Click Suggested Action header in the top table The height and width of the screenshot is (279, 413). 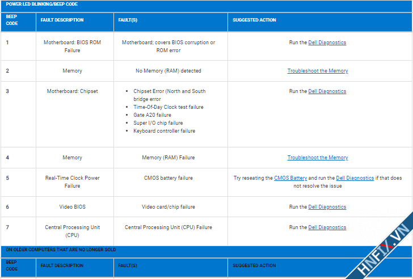[x=254, y=20]
